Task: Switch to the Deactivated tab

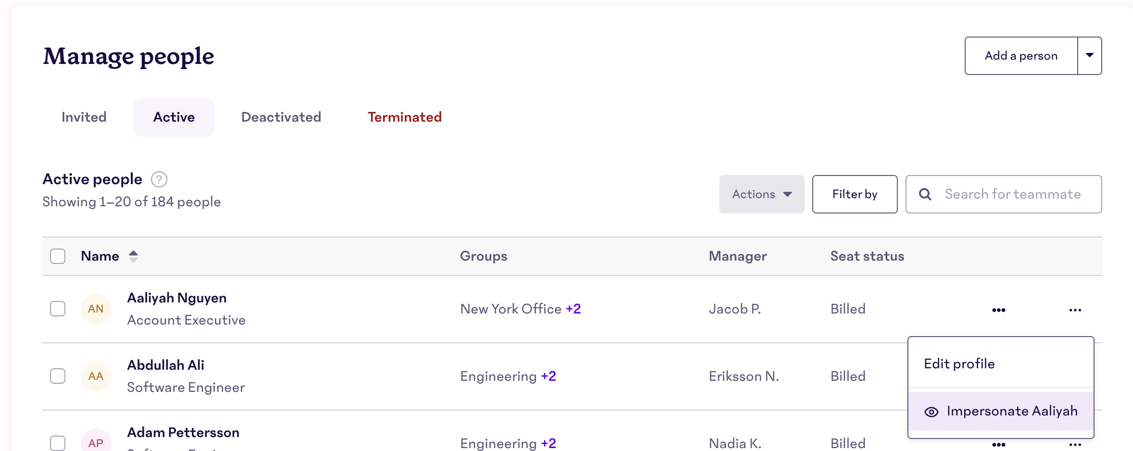Action: (281, 117)
